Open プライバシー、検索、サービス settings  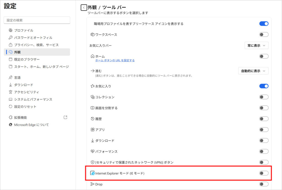(x=36, y=45)
